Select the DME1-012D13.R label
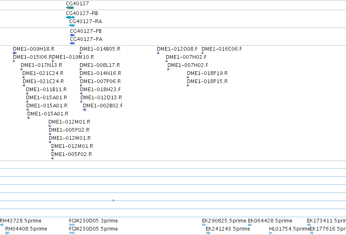Image resolution: width=346 pixels, height=235 pixels. pyautogui.click(x=101, y=98)
